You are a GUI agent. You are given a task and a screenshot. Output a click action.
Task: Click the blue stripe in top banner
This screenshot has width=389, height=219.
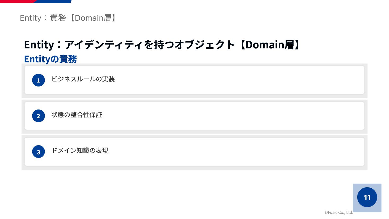click(x=53, y=1)
